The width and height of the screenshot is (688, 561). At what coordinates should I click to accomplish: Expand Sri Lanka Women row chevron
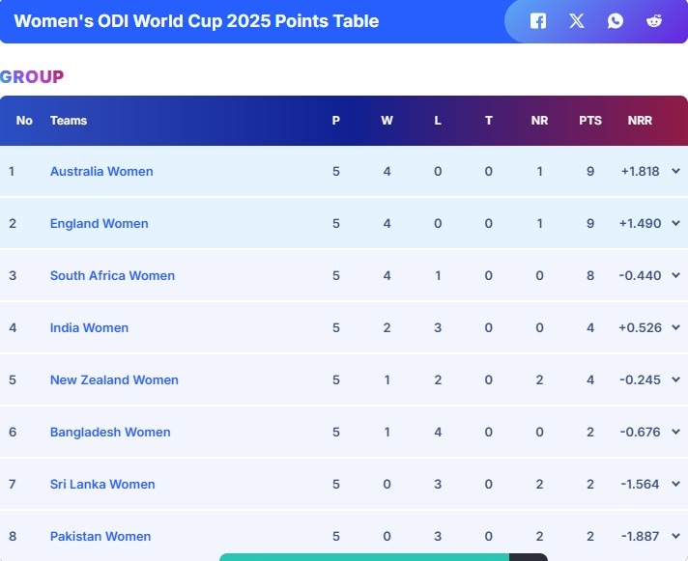676,484
